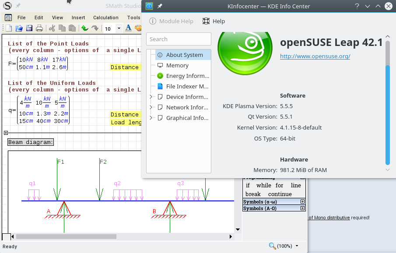
Task: Expand the Device Information tree item
Action: pos(151,97)
